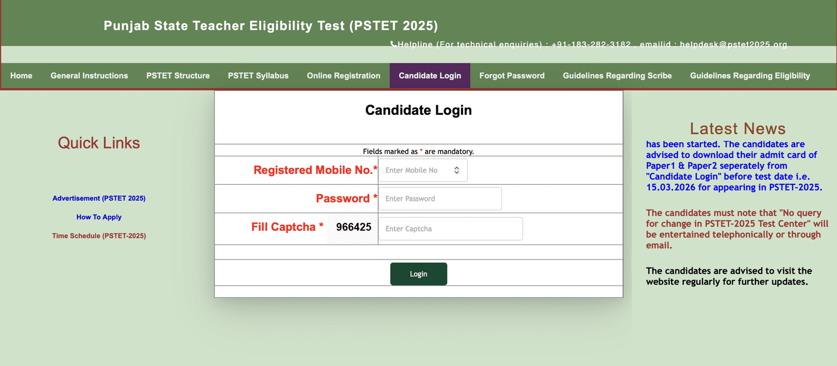
Task: Click into the Enter Password field
Action: tap(439, 199)
